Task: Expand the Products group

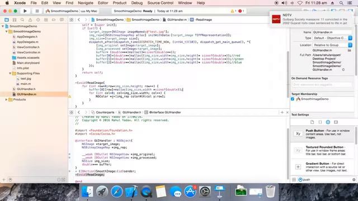Action: tap(6, 99)
